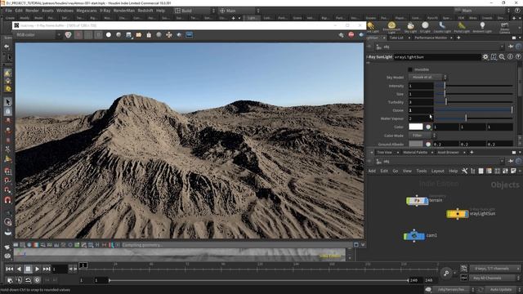
Task: Add a new pane tab next to Performance Monitor
Action: pyautogui.click(x=458, y=38)
